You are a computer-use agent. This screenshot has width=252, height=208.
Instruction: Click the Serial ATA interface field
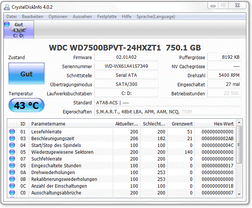(126, 75)
